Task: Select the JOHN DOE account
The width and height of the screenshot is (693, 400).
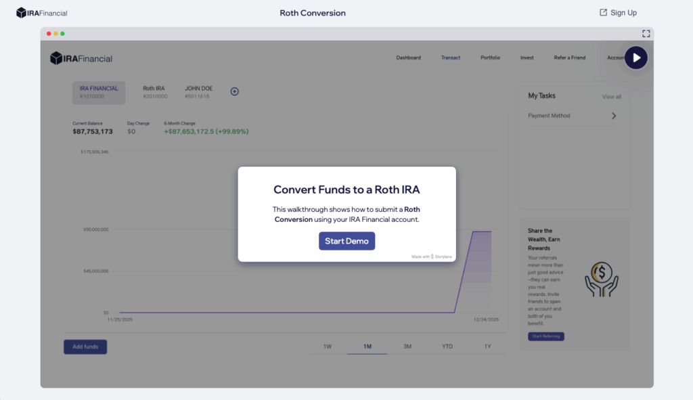Action: click(198, 92)
